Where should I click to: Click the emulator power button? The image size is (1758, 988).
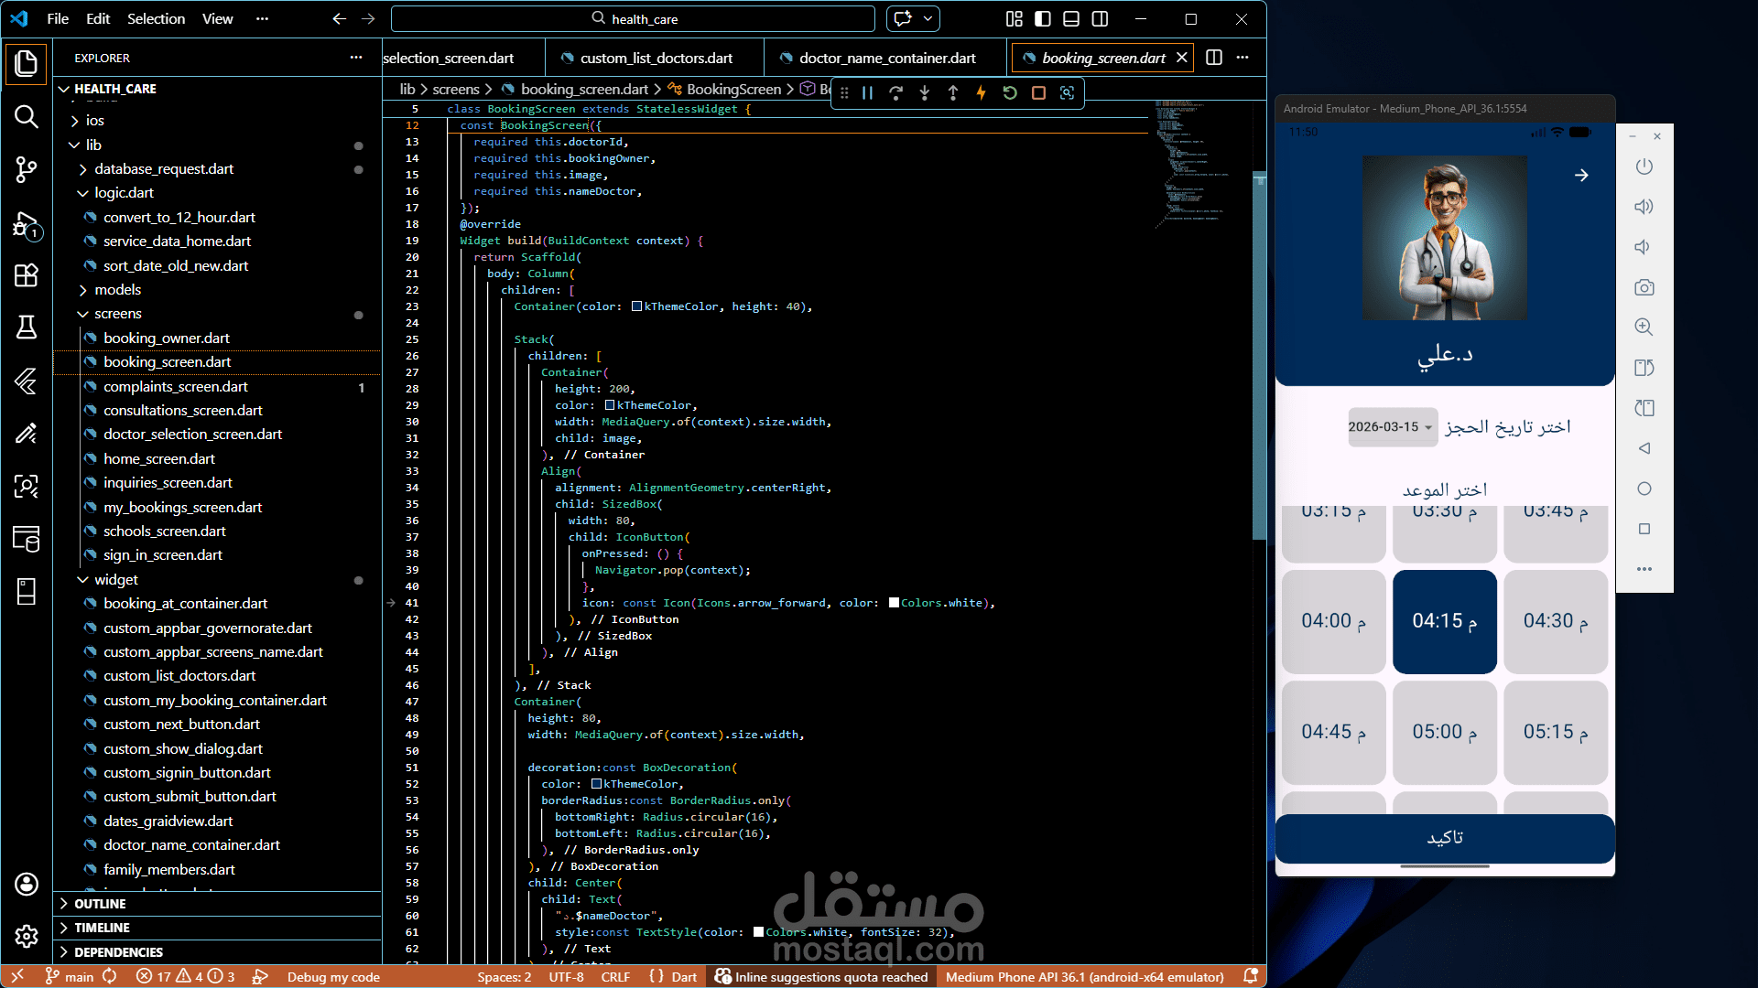[x=1644, y=166]
